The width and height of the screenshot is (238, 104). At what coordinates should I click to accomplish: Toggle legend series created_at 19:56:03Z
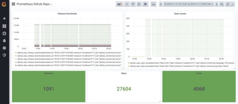(70, 62)
